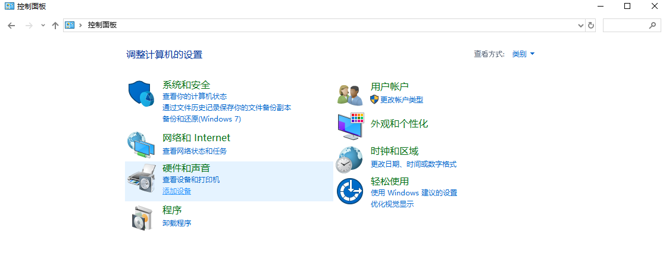666x274 pixels.
Task: Open the Network and Internet globe icon
Action: tap(141, 144)
